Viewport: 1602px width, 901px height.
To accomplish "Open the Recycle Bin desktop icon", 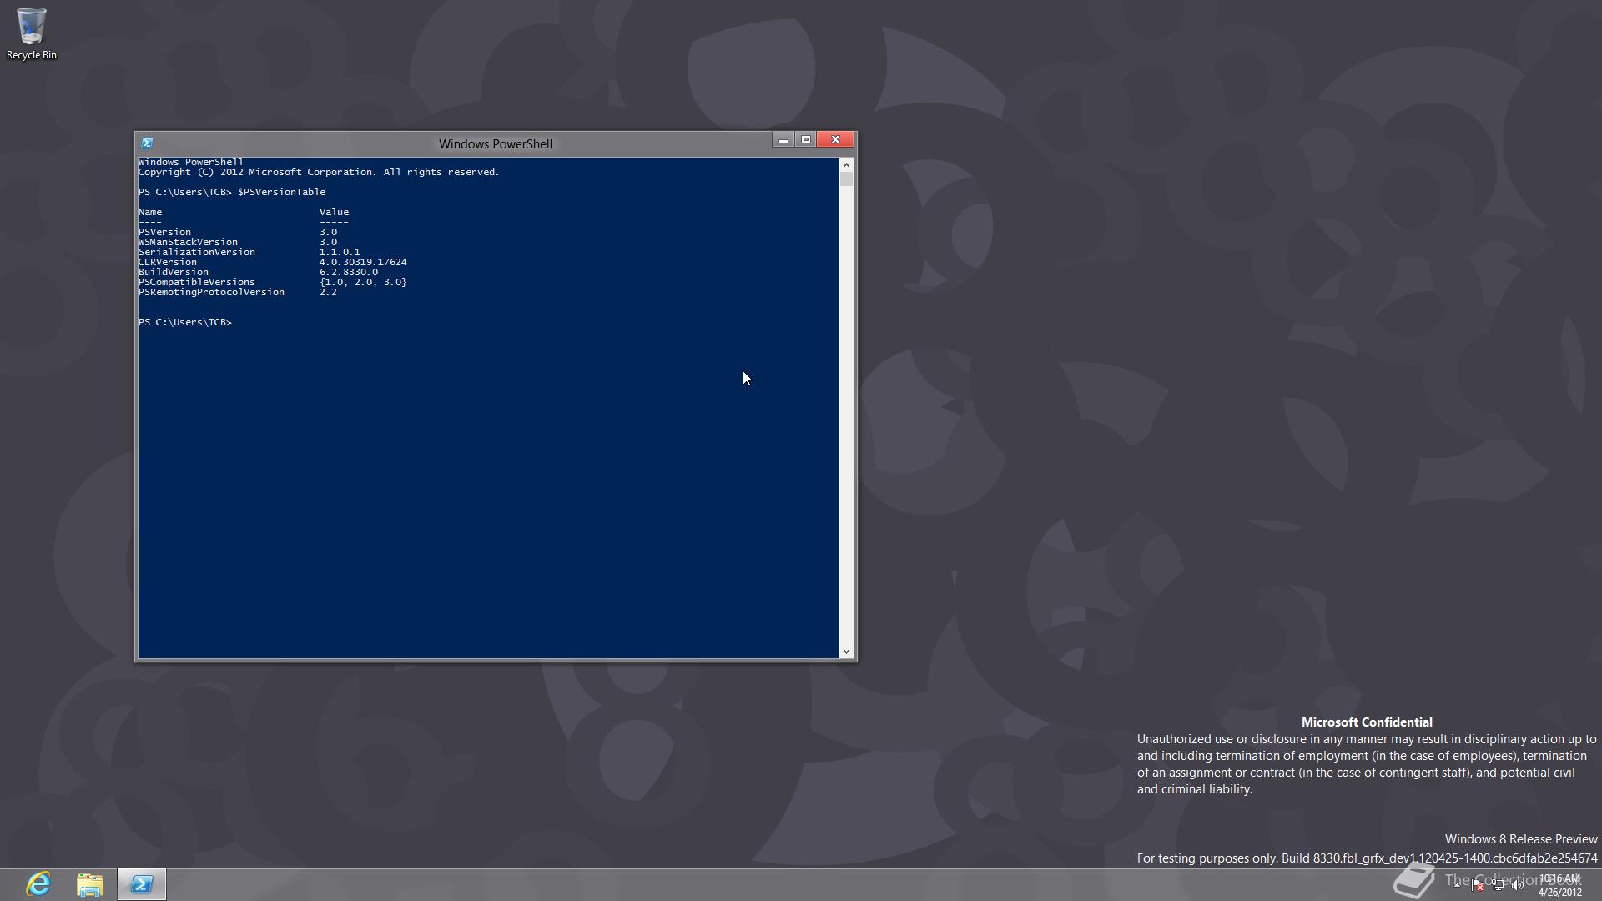I will [31, 33].
